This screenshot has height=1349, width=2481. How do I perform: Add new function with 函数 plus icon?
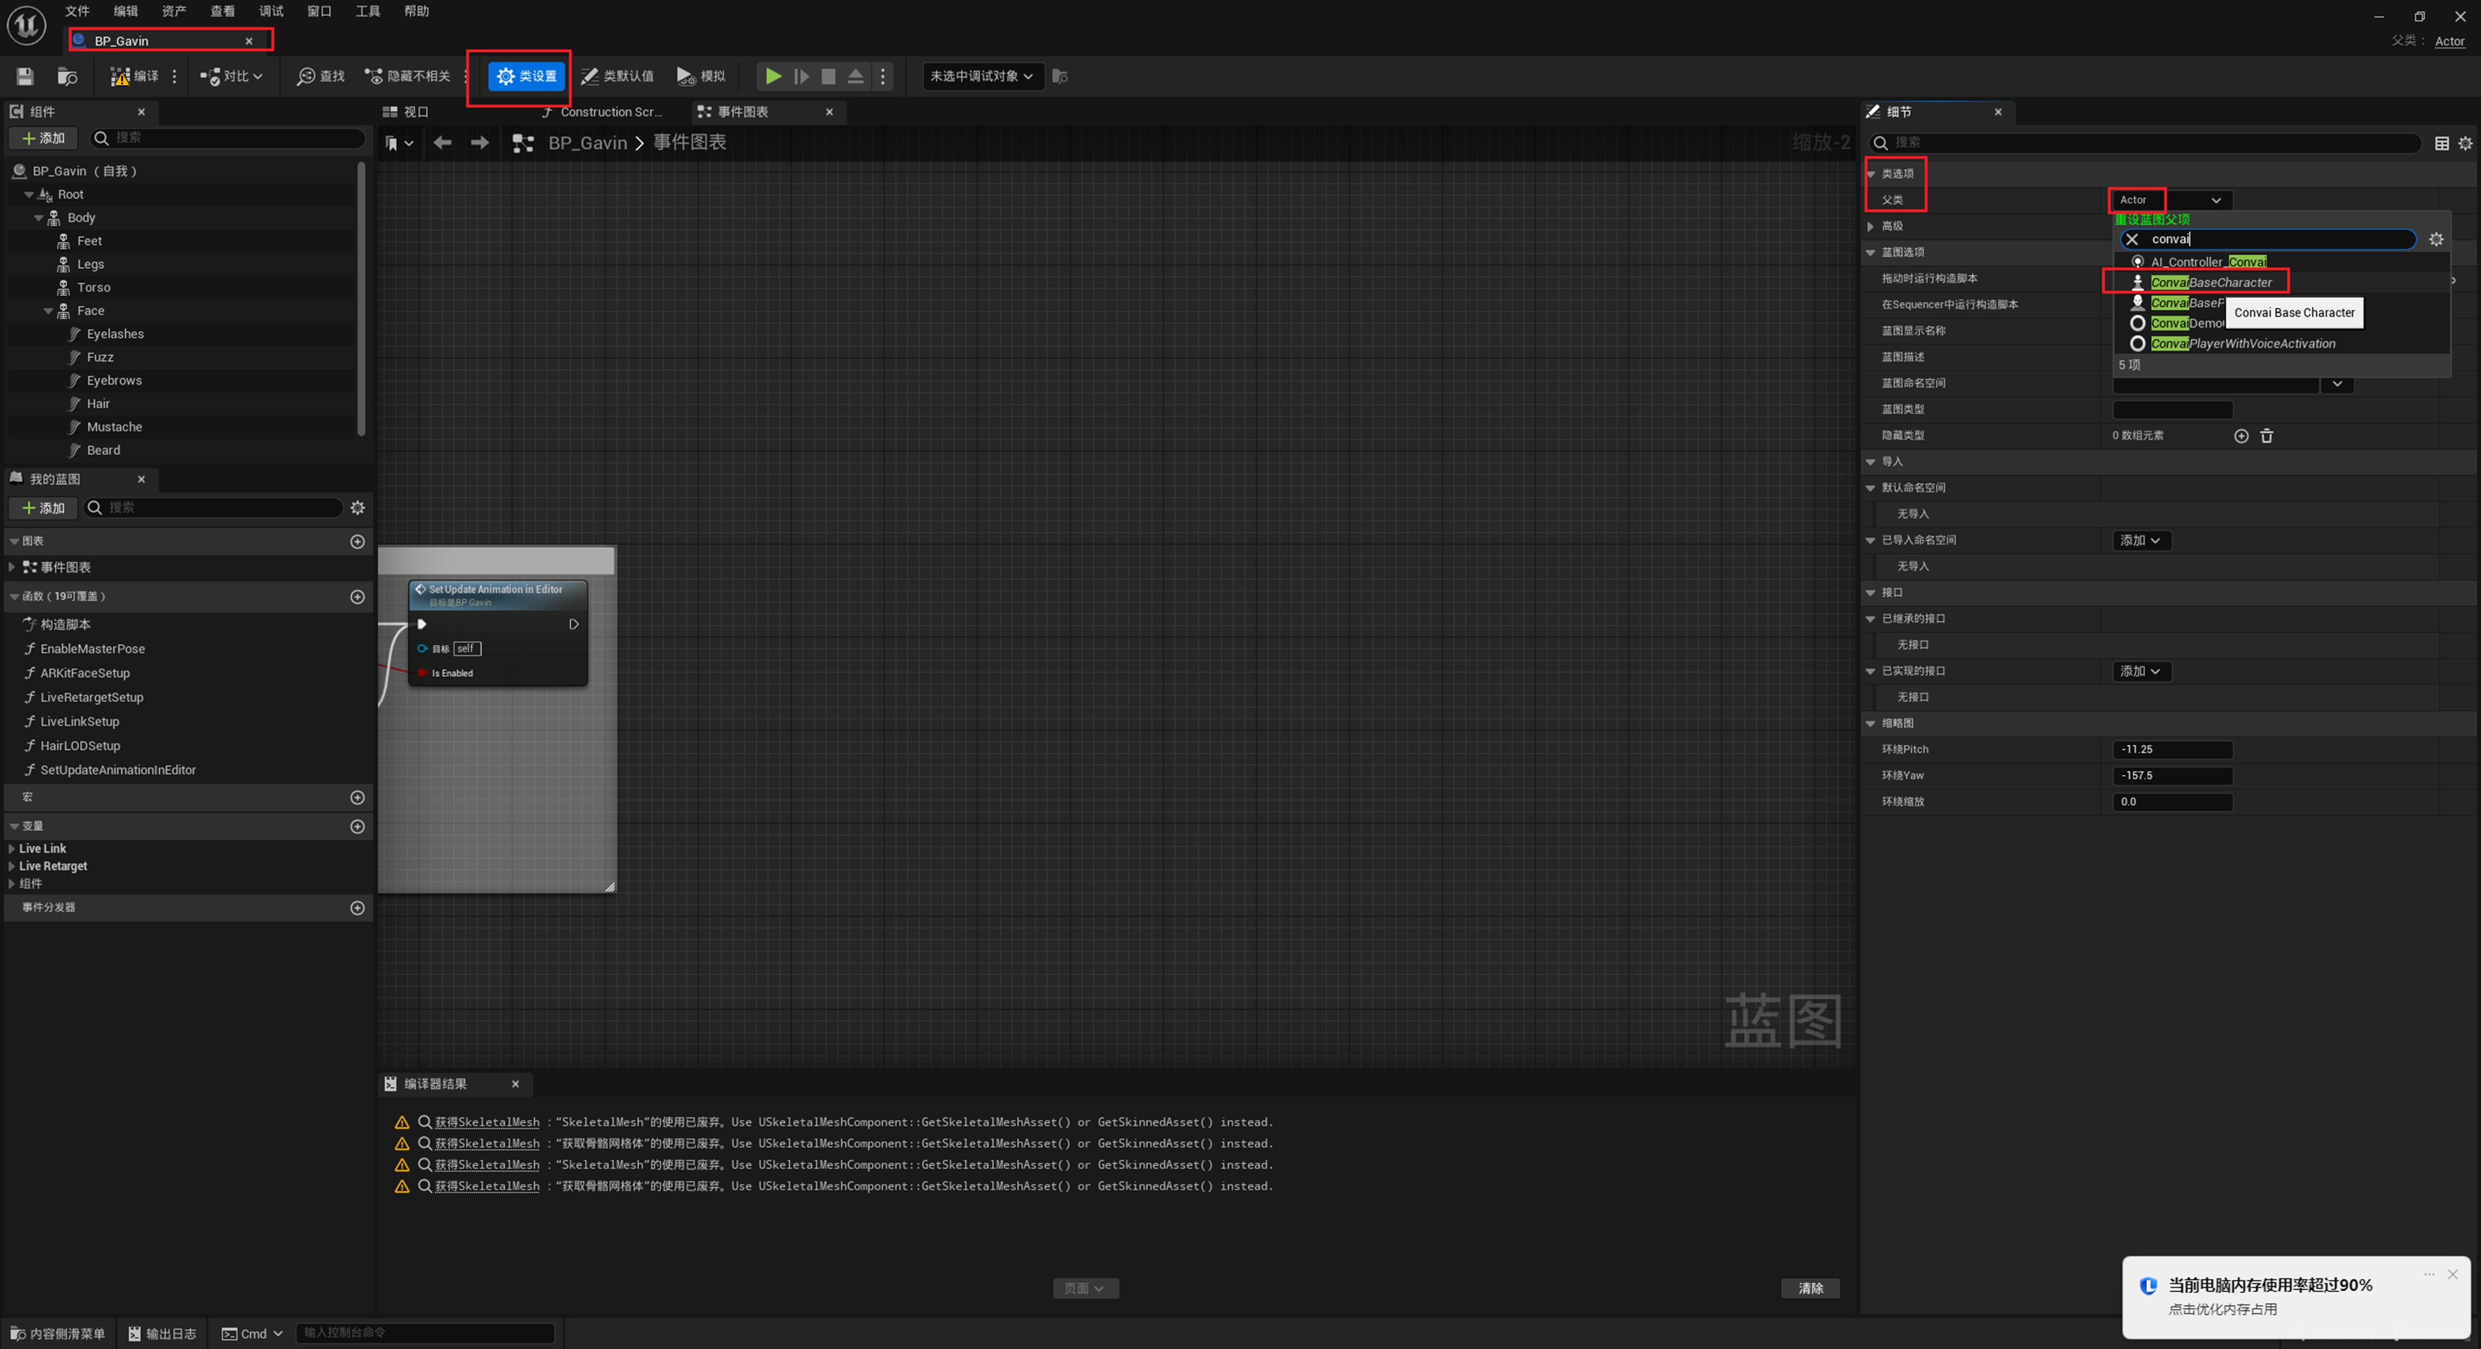point(357,596)
